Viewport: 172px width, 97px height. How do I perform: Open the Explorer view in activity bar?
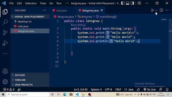click(x=5, y=12)
